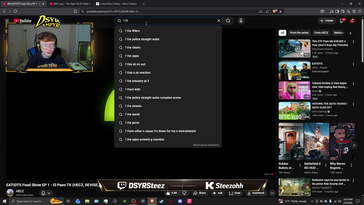Click in the YouTube search input field
Image resolution: width=364 pixels, height=205 pixels.
point(168,20)
